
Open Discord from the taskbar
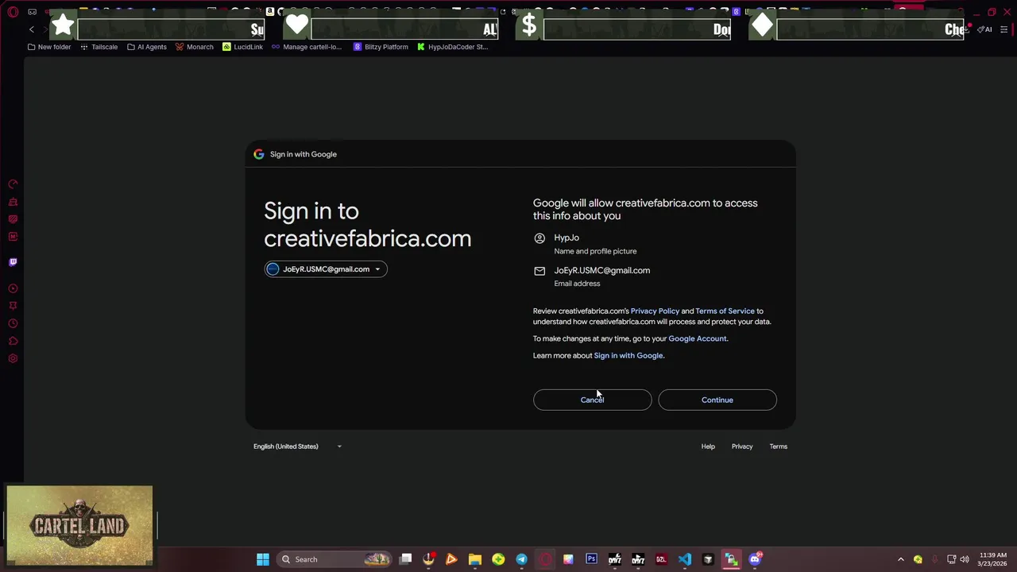755,559
